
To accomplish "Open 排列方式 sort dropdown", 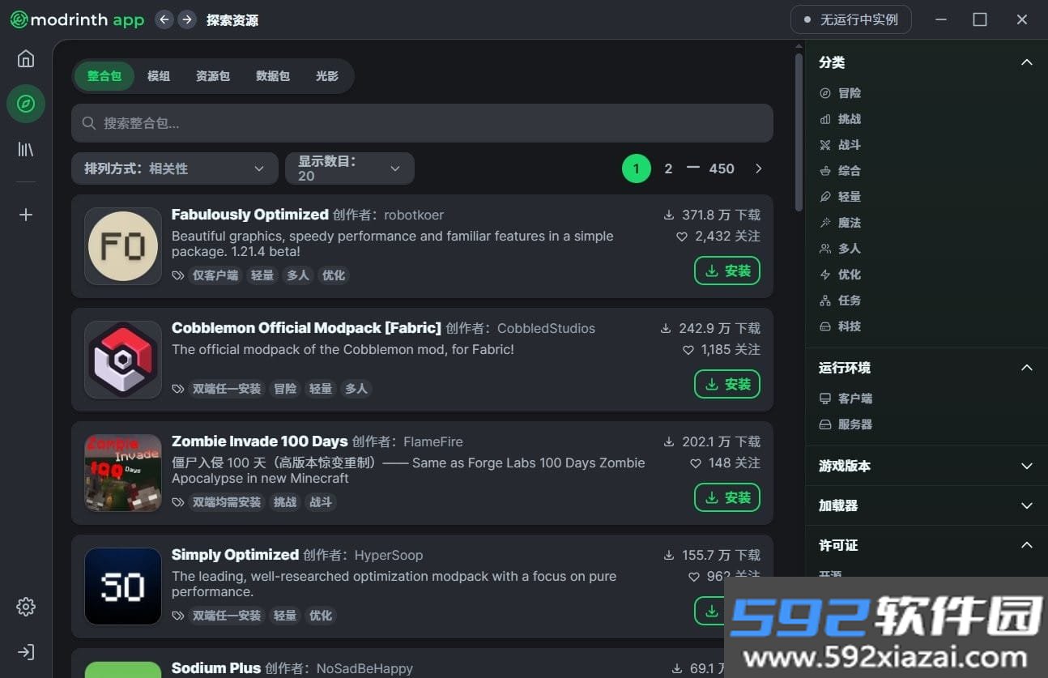I will [175, 168].
